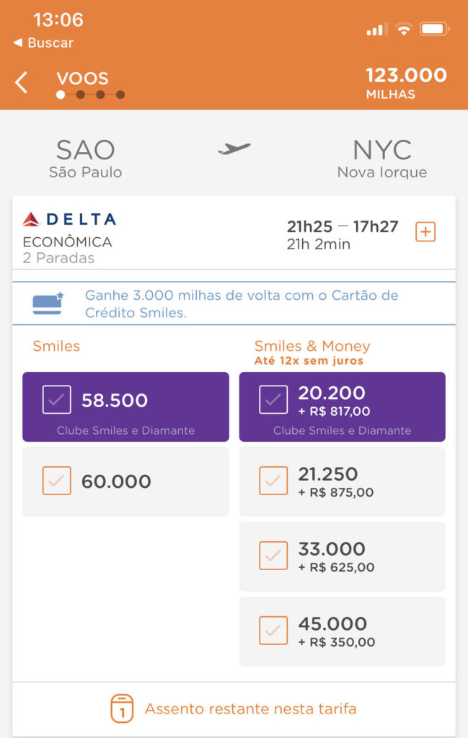This screenshot has width=468, height=738.
Task: Tap the NYC Nova Iorque destination
Action: [x=382, y=159]
